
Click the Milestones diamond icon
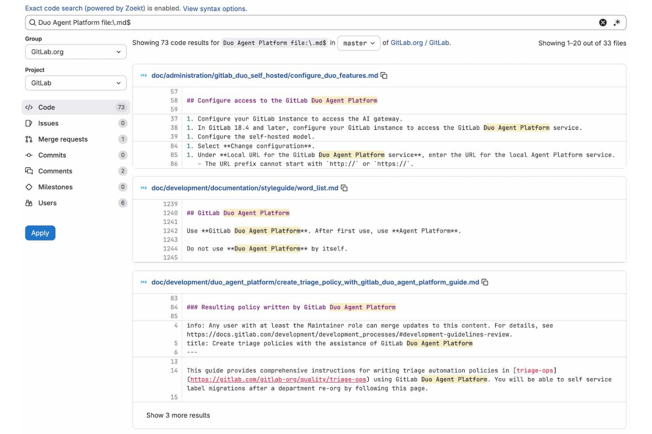[28, 187]
